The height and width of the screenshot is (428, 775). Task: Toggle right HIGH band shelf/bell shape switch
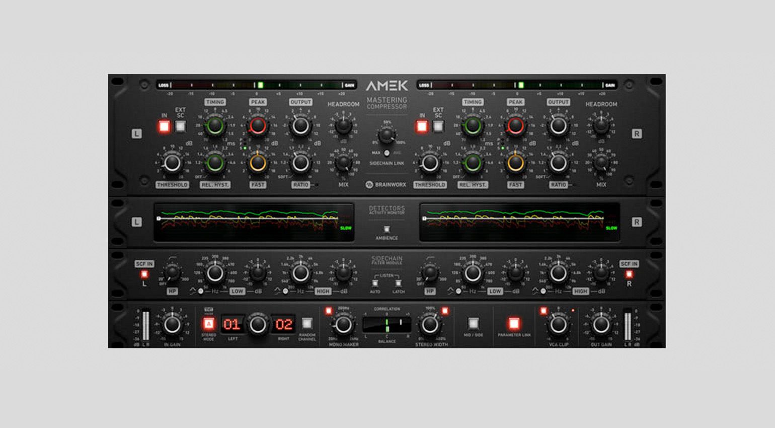click(542, 292)
